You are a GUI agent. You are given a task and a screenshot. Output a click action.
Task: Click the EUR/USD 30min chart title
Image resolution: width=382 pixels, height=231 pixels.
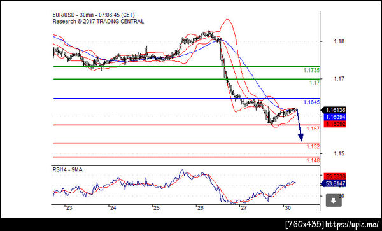[94, 15]
